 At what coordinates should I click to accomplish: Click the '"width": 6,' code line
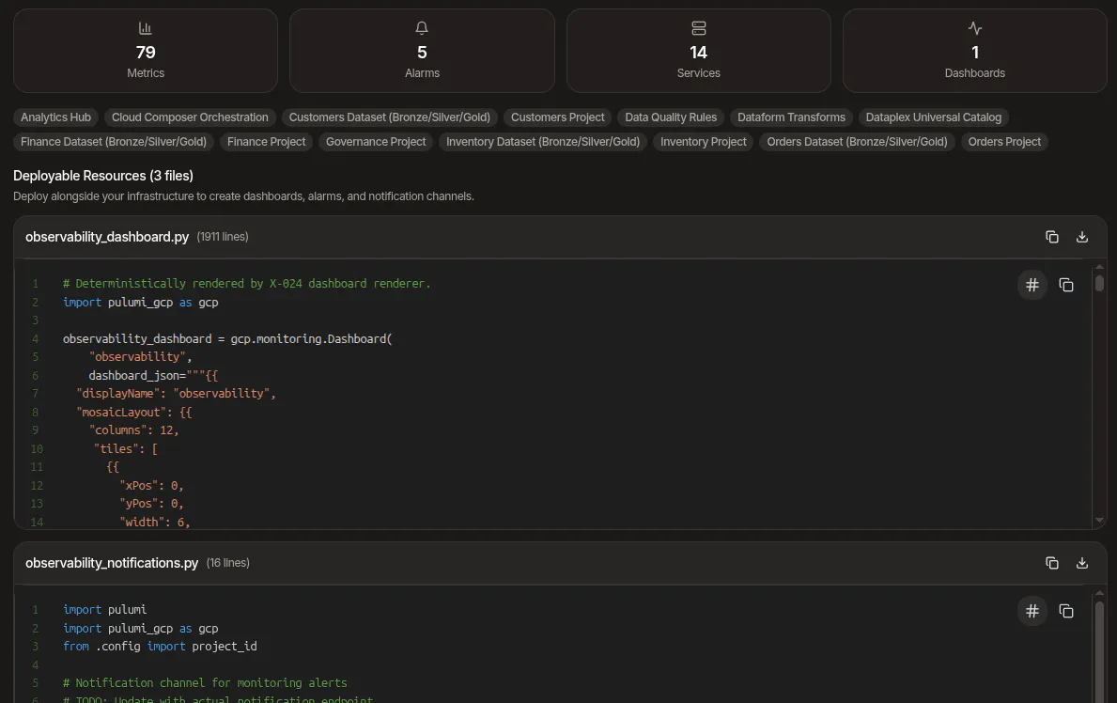click(x=155, y=522)
